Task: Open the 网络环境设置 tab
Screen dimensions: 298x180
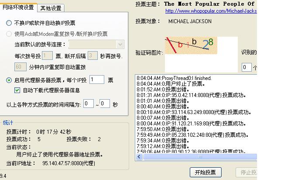Action: [18, 7]
